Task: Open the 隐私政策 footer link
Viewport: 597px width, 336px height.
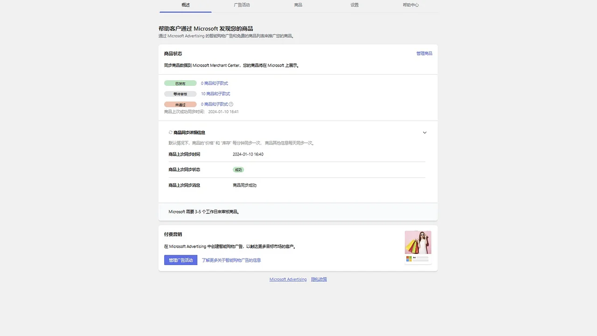Action: 319,280
